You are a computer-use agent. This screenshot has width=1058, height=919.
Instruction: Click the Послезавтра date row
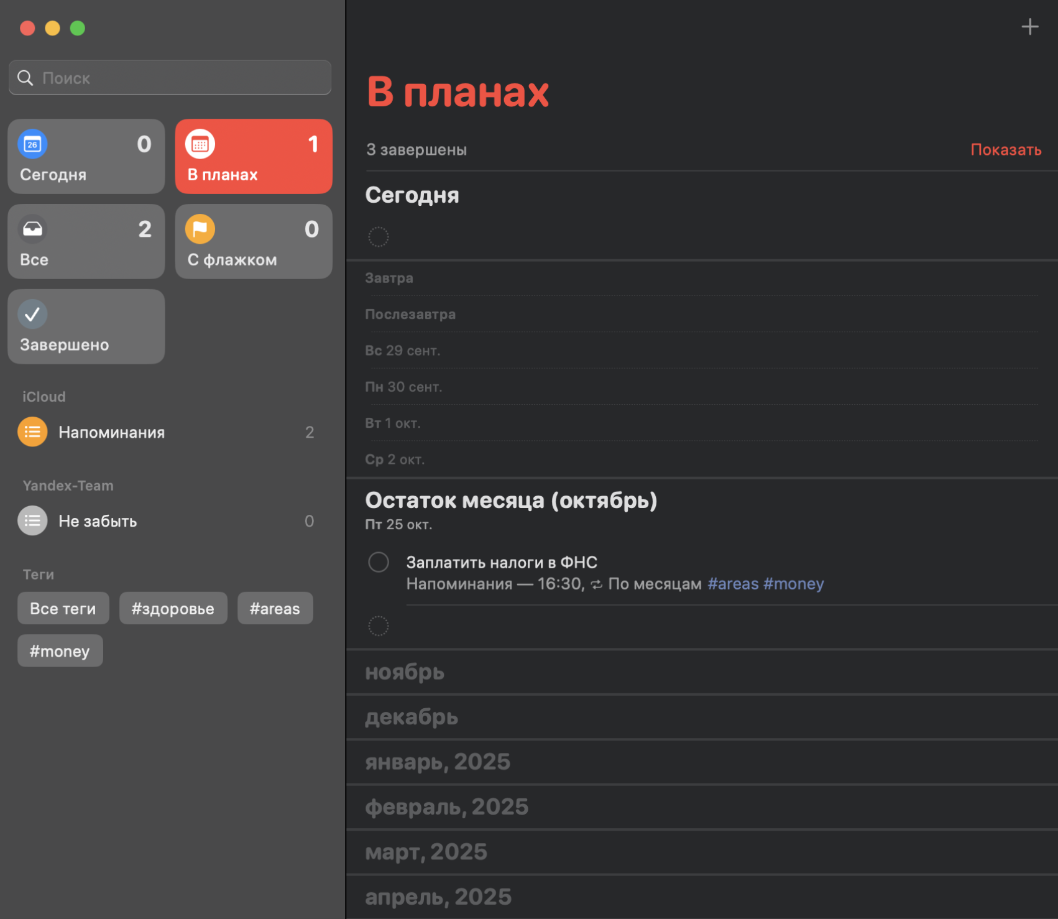[x=702, y=314]
